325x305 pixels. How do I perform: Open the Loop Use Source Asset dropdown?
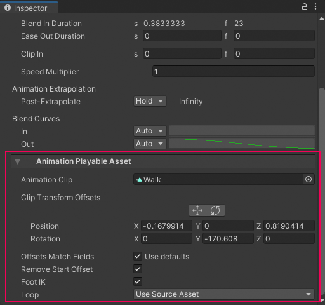pyautogui.click(x=224, y=294)
